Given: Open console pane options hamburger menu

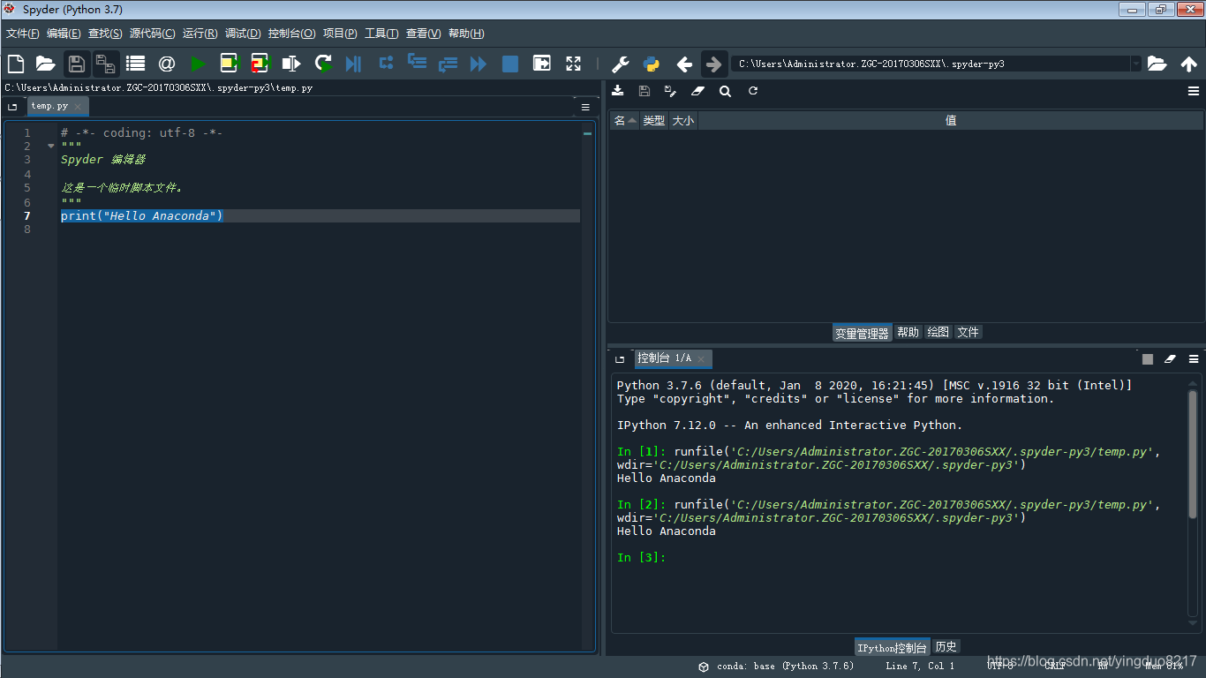Looking at the screenshot, I should click(1194, 359).
